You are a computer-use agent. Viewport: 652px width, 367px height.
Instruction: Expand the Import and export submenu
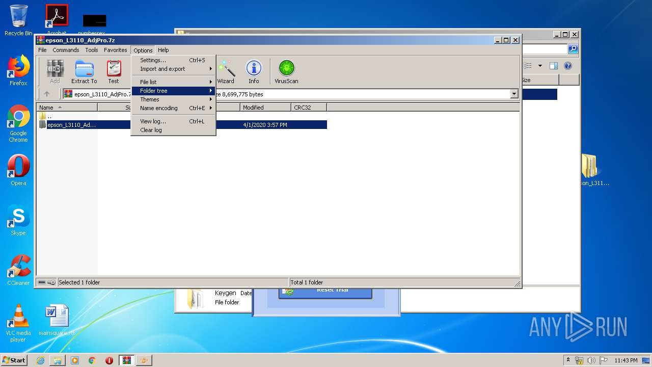click(173, 69)
